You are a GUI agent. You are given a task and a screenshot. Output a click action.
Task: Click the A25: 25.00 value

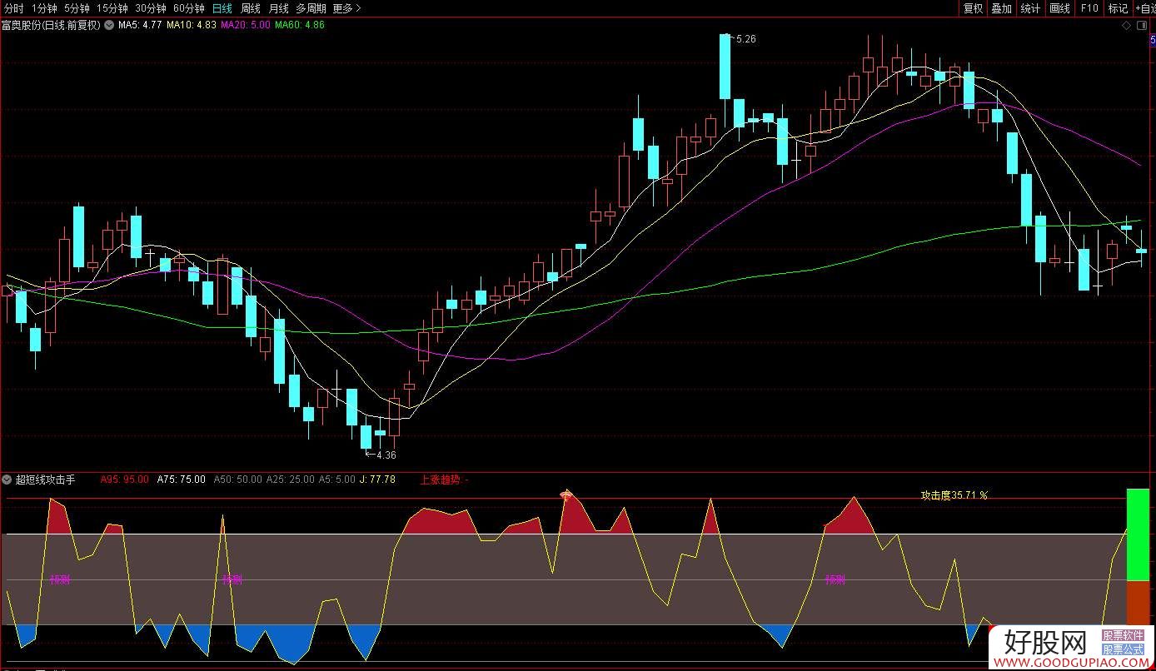pyautogui.click(x=291, y=480)
